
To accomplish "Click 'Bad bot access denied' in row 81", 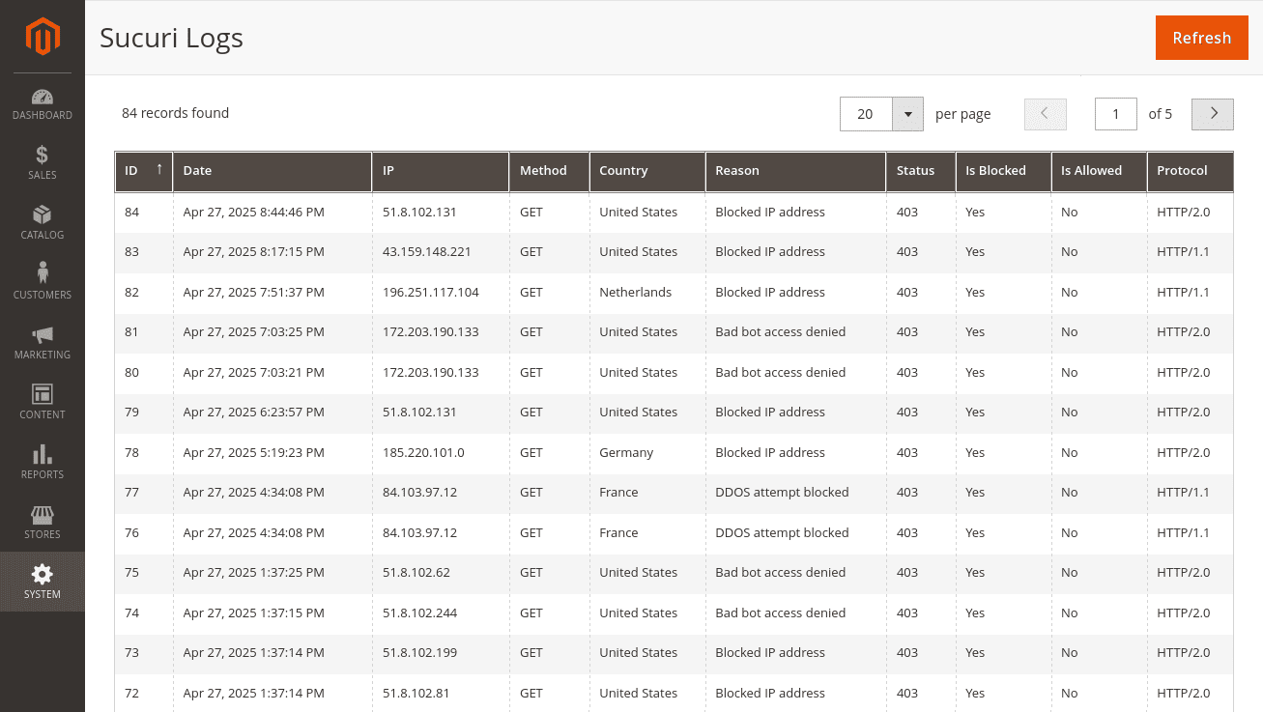I will 780,331.
